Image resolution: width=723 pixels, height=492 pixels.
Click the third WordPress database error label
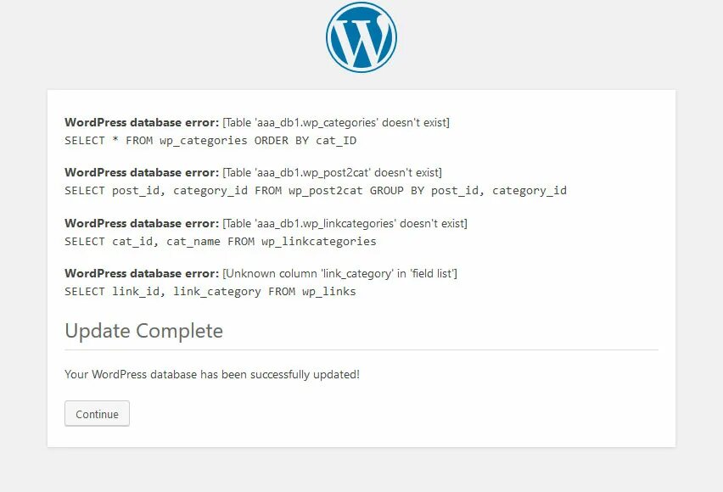point(142,224)
